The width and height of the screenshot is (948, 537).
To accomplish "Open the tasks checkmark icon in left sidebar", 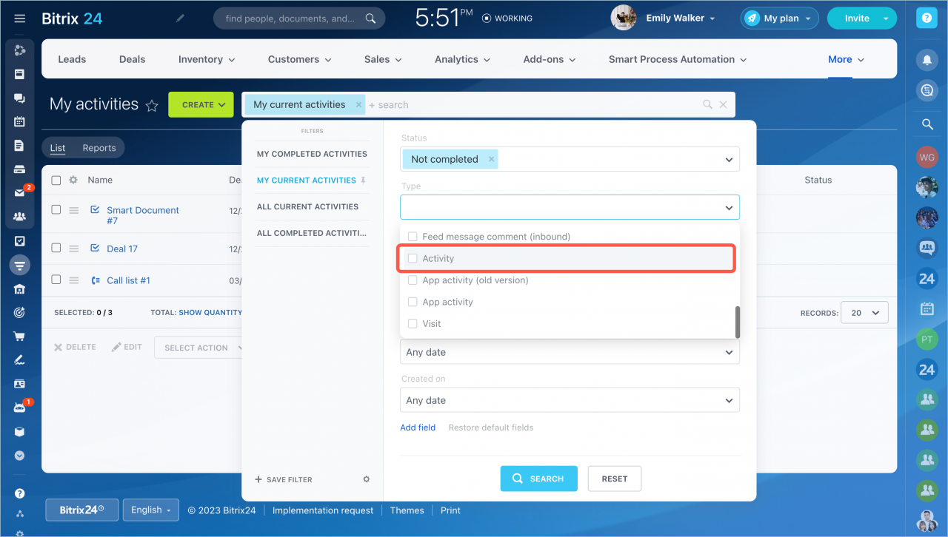I will (x=20, y=241).
